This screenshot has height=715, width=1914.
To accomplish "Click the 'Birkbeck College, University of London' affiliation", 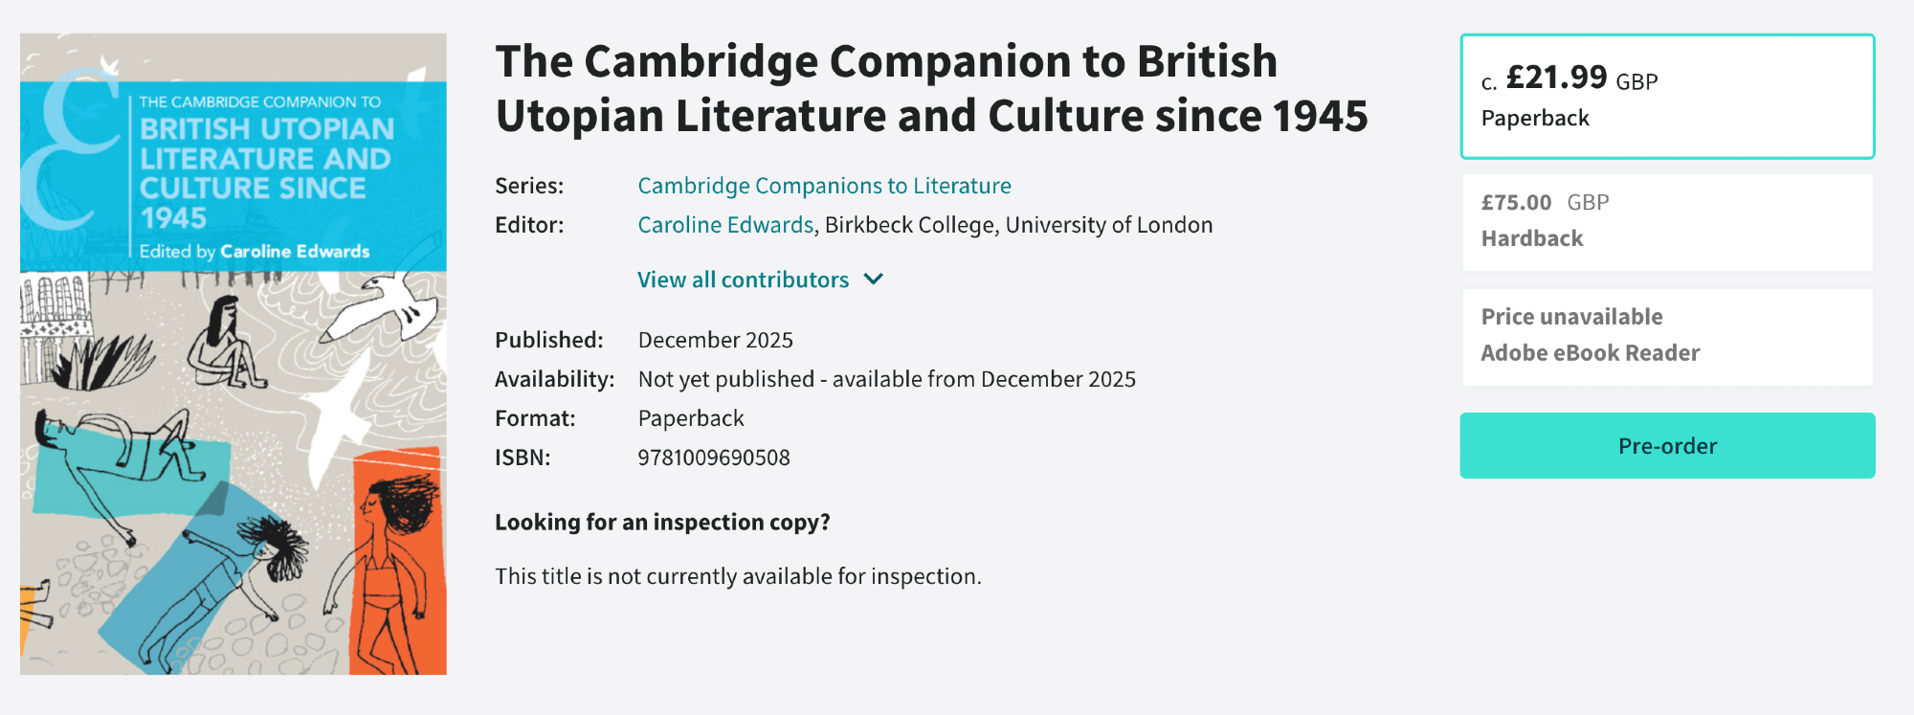I will click(1018, 225).
